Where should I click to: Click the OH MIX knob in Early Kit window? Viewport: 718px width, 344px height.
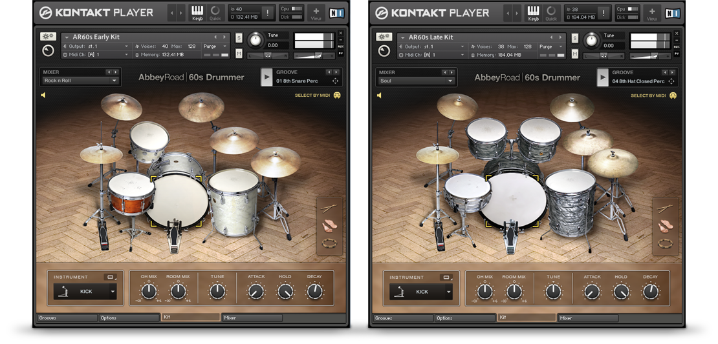pyautogui.click(x=148, y=290)
